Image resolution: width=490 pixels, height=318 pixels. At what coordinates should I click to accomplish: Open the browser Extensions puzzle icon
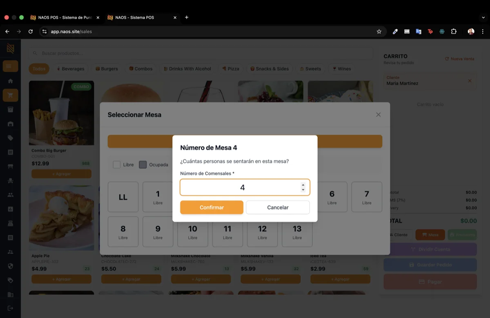(x=454, y=31)
